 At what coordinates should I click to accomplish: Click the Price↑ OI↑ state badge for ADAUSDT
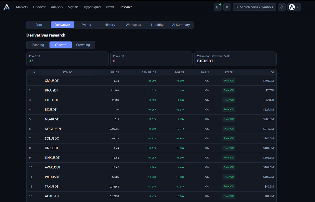(x=229, y=196)
